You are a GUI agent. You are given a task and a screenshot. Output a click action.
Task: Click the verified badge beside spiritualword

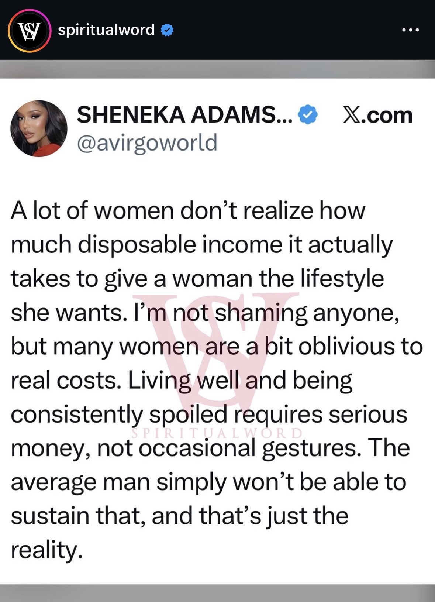[x=167, y=30]
